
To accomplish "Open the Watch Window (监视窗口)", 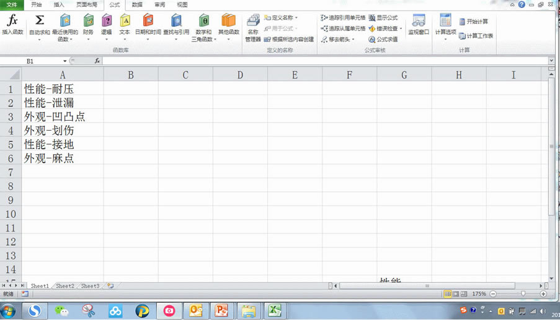I will [418, 24].
